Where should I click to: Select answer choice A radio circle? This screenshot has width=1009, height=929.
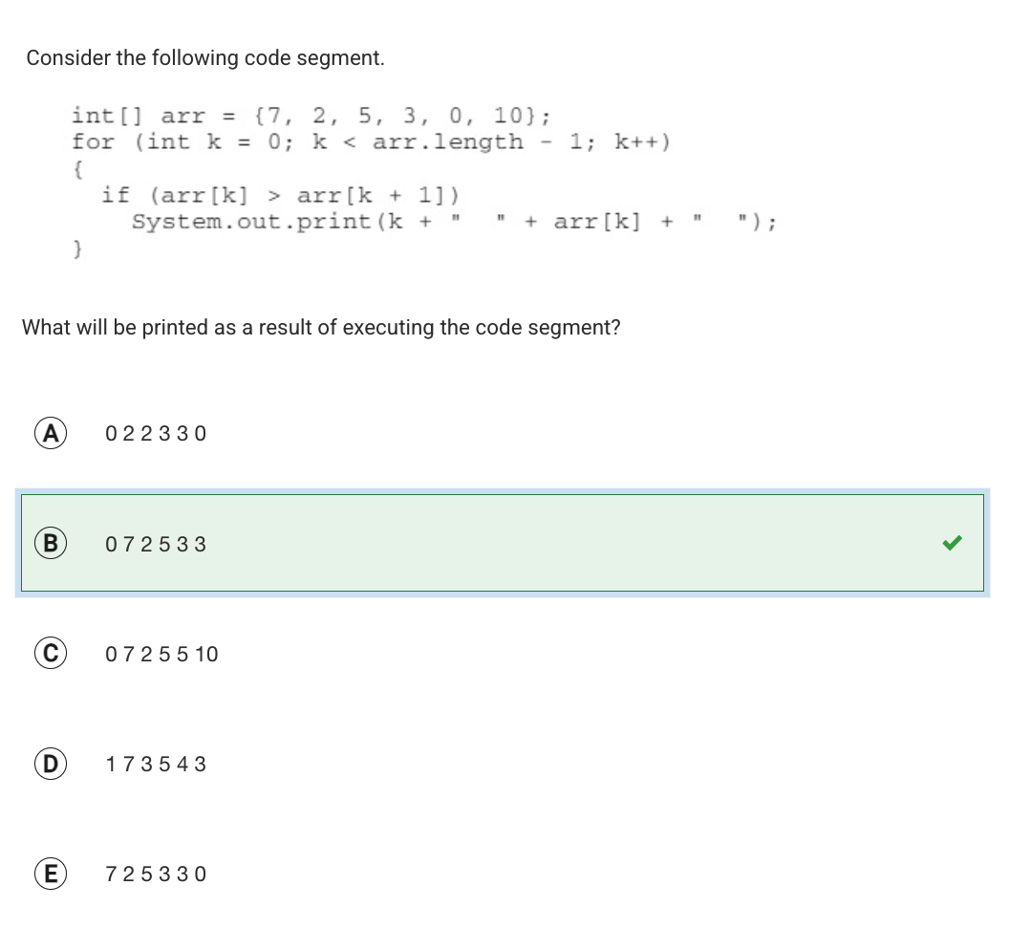[x=51, y=433]
